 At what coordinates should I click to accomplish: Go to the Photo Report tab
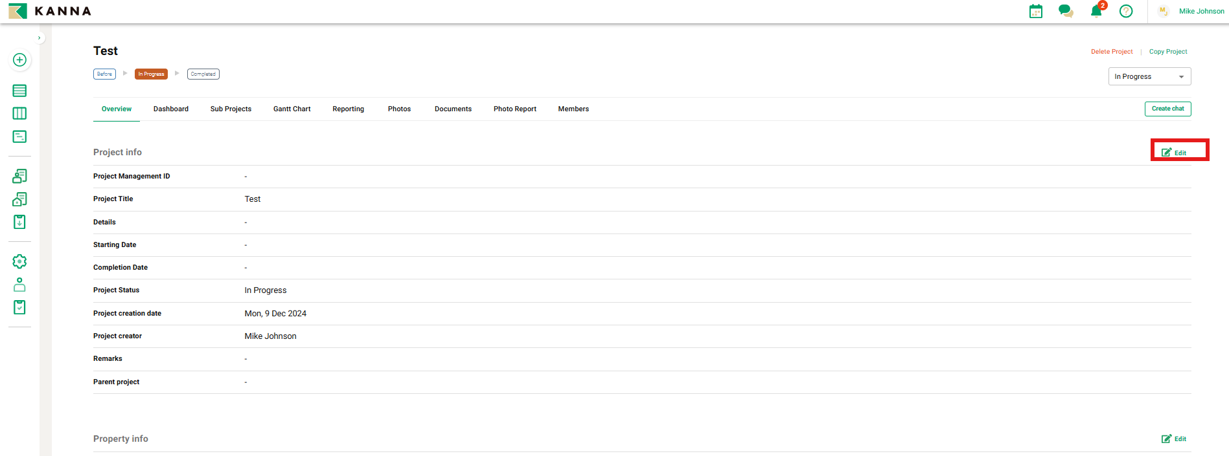click(x=514, y=109)
